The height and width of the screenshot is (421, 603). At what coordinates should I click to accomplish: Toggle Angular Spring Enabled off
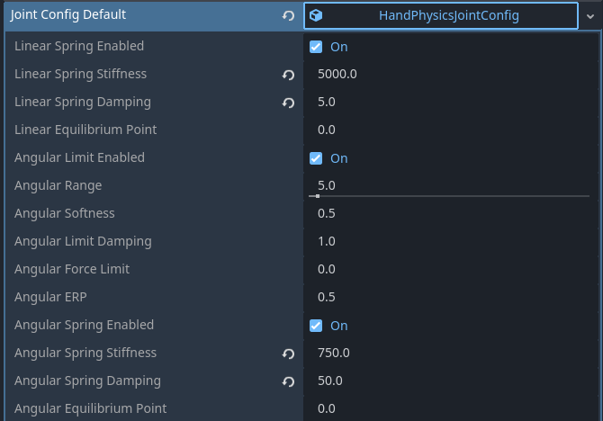pyautogui.click(x=316, y=326)
